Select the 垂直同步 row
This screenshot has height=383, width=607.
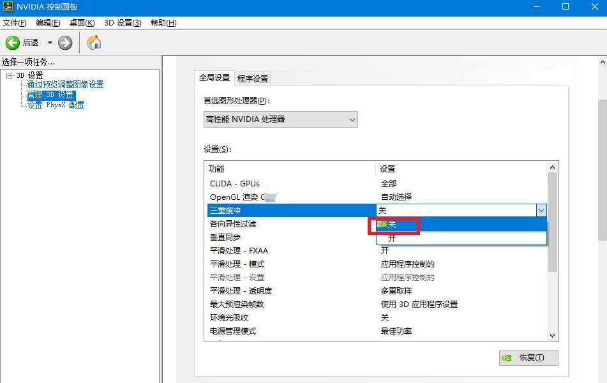pyautogui.click(x=292, y=237)
